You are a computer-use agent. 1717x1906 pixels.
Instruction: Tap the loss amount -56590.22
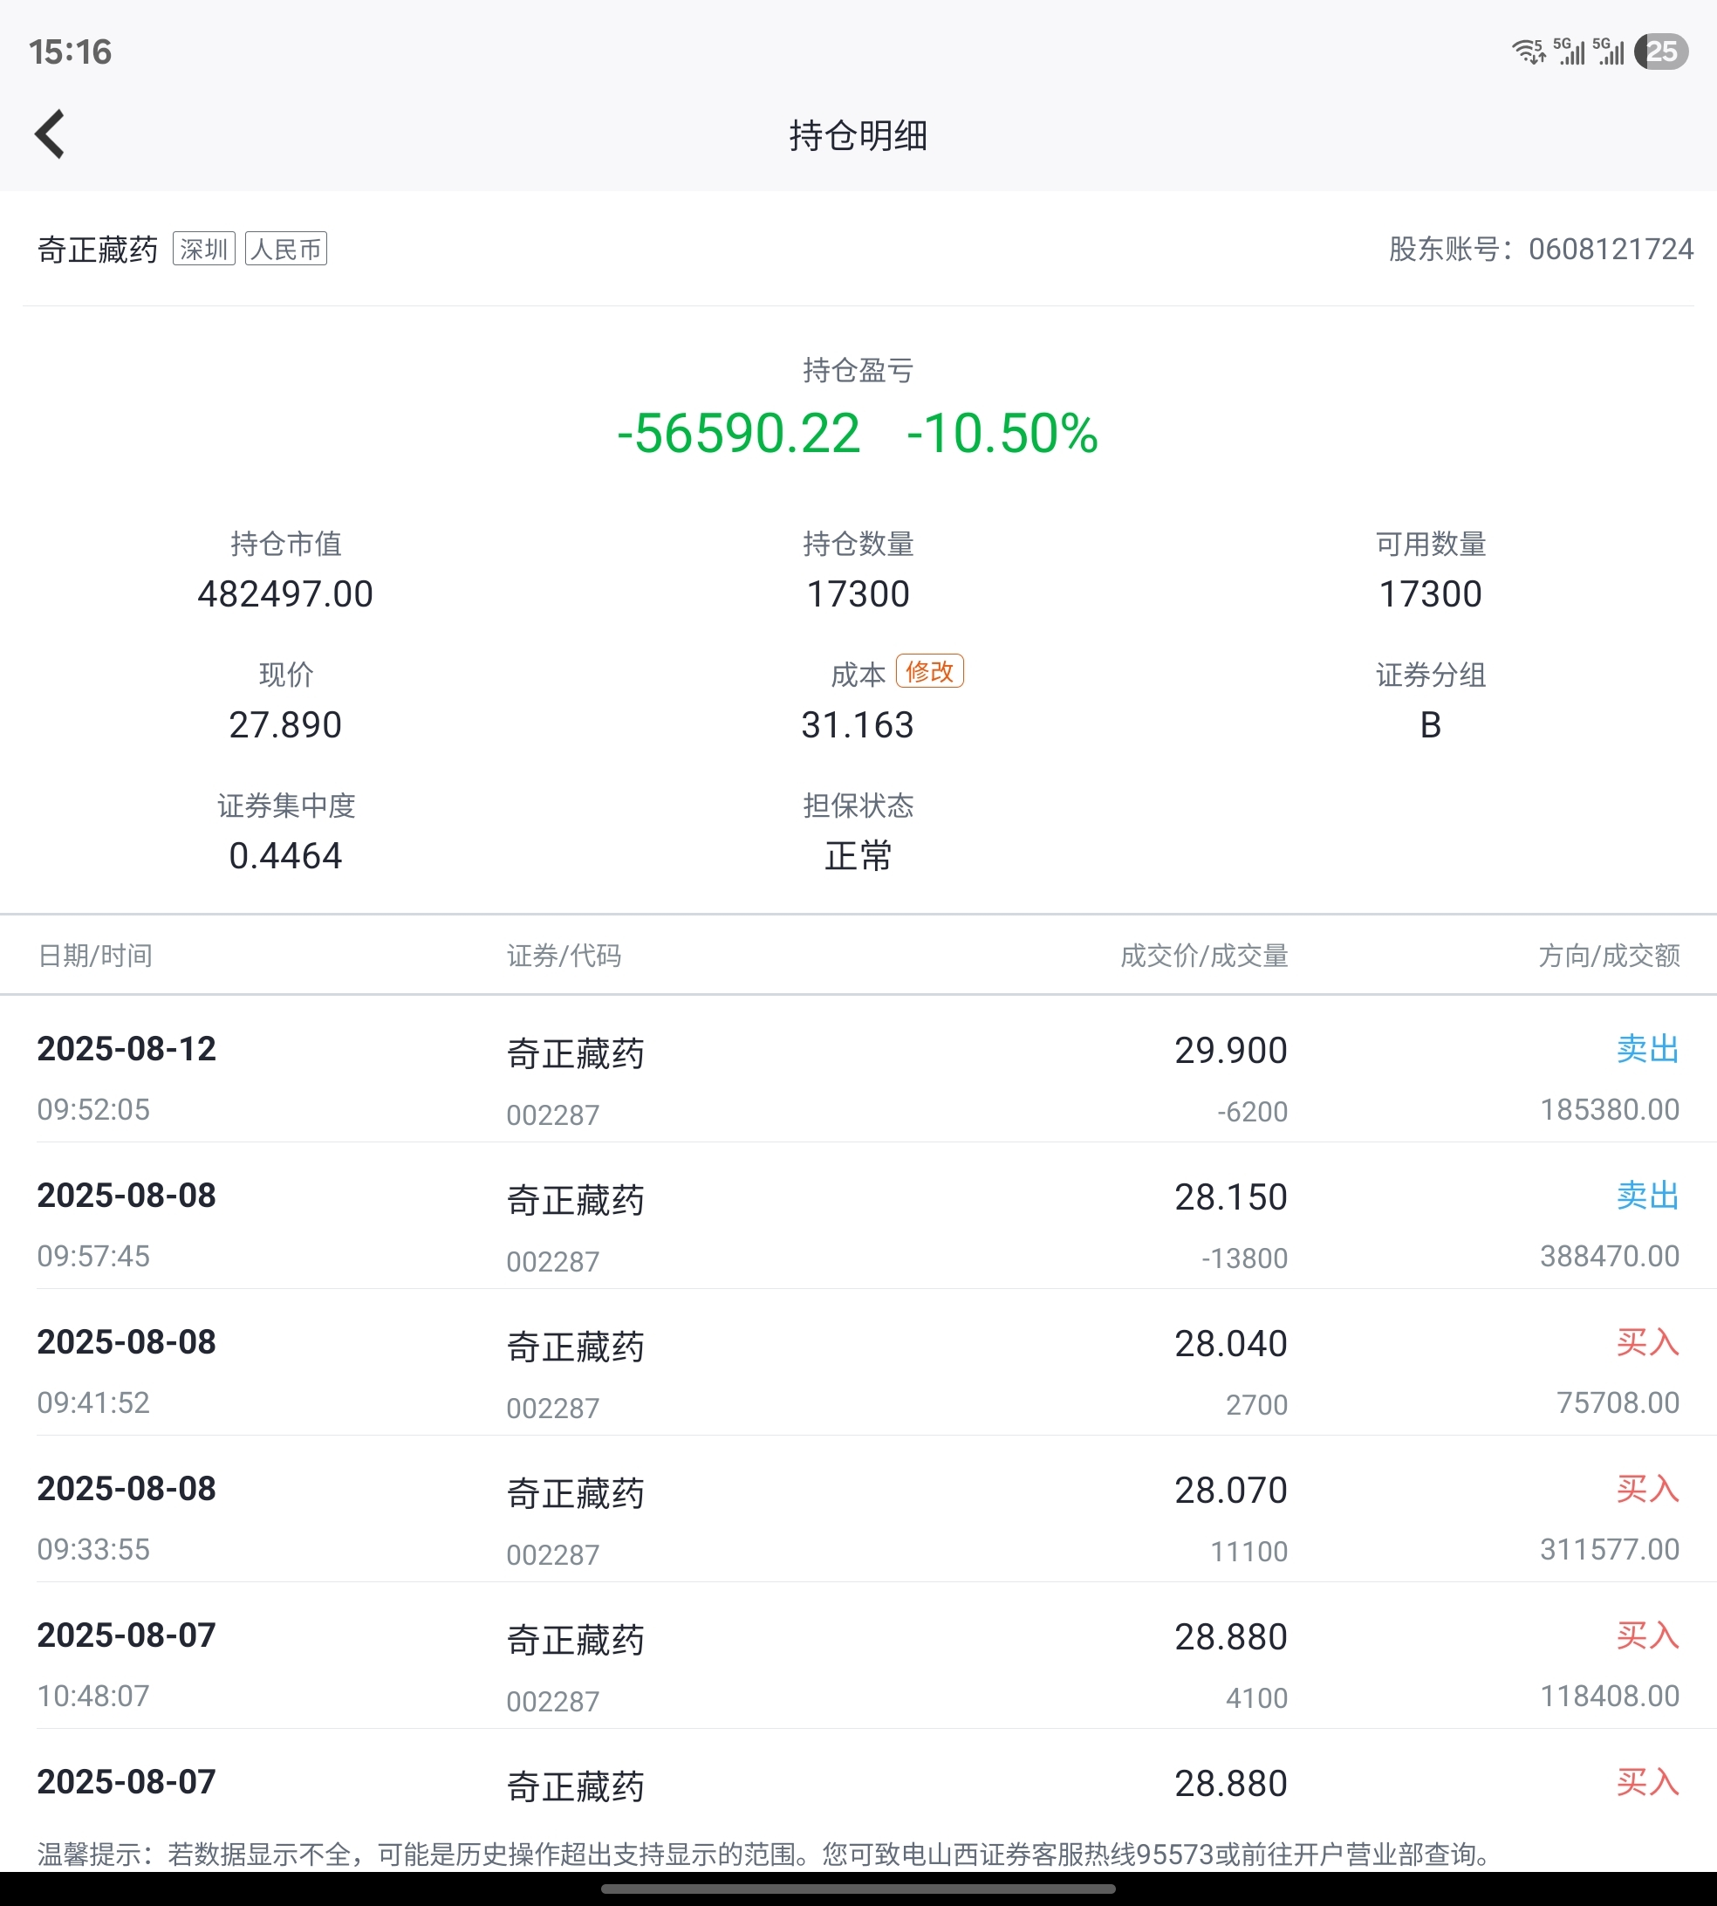point(738,433)
